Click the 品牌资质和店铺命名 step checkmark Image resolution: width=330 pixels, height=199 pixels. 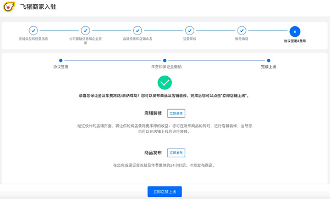click(x=137, y=30)
